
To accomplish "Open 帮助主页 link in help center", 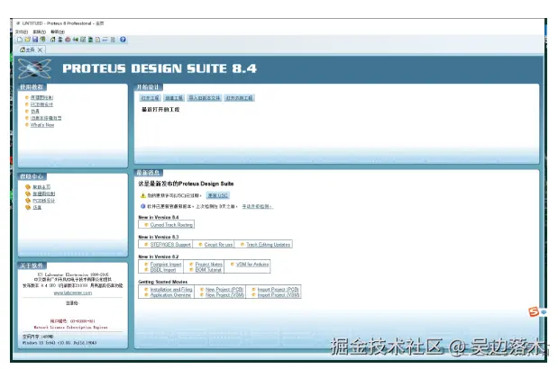I will click(41, 187).
